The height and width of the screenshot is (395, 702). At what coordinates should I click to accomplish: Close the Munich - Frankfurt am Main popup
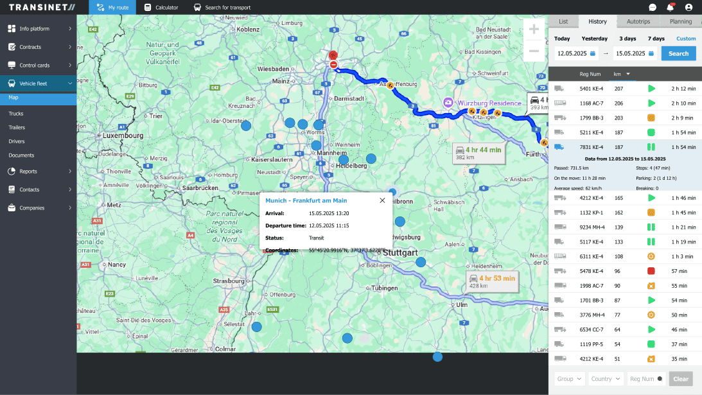click(x=382, y=200)
